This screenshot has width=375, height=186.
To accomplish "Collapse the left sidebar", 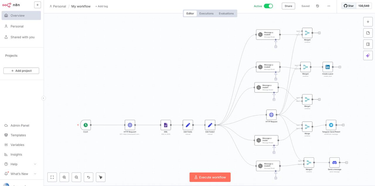I will click(43, 98).
